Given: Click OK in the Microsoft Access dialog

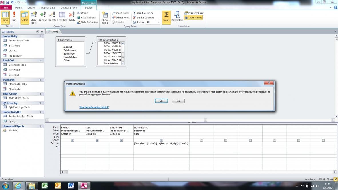Looking at the screenshot, I should point(161,101).
